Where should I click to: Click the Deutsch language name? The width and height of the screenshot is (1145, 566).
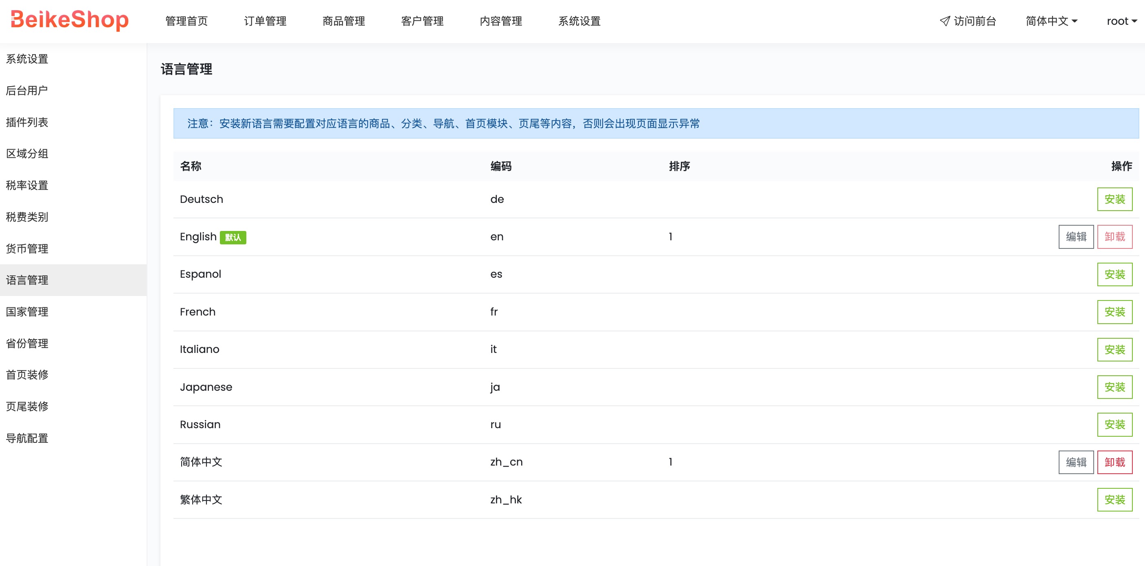[x=202, y=199]
